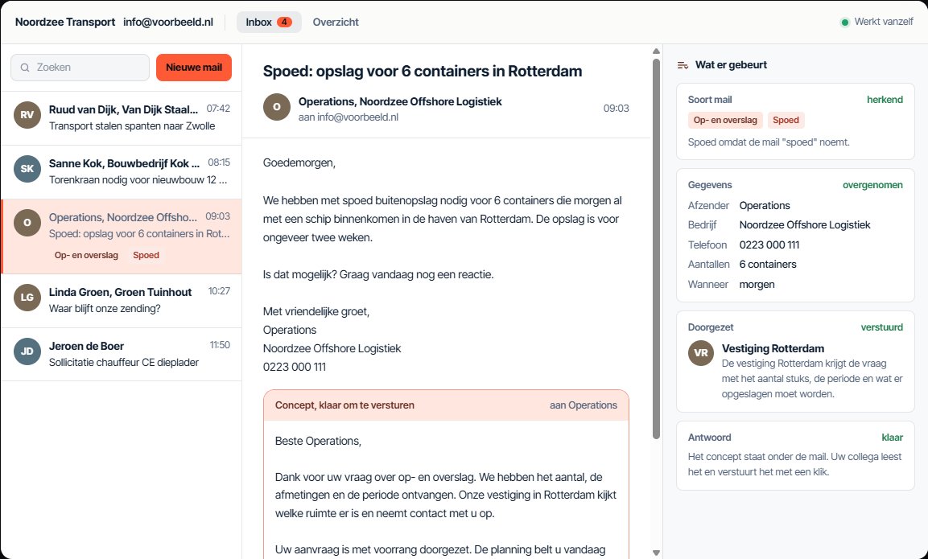This screenshot has width=928, height=559.
Task: Click the '6 containers' value
Action: 768,265
